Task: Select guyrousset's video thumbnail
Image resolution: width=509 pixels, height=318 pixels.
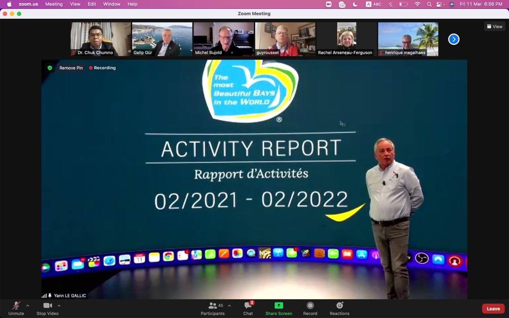Action: click(x=285, y=39)
